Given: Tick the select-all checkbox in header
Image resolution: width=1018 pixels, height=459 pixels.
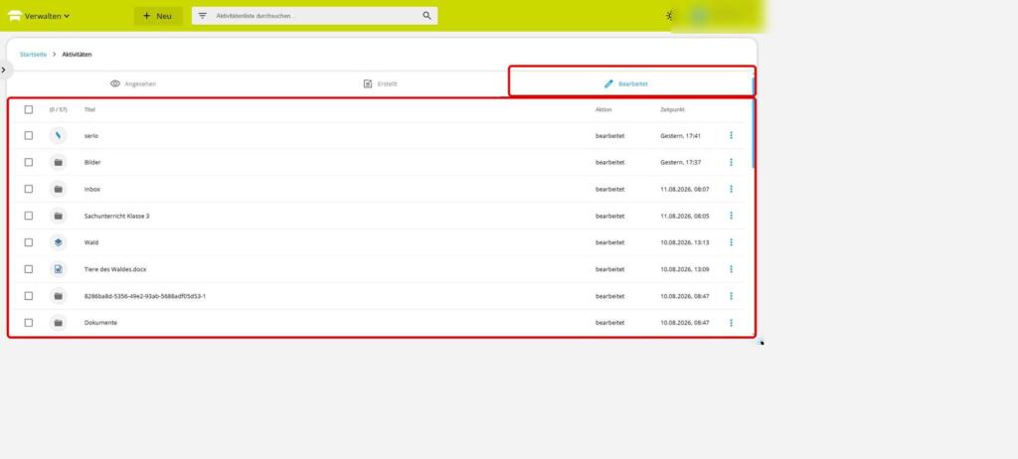Looking at the screenshot, I should (x=29, y=109).
